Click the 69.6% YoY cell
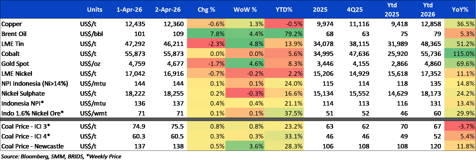Screen dimensions: 476x161 click(x=460, y=64)
